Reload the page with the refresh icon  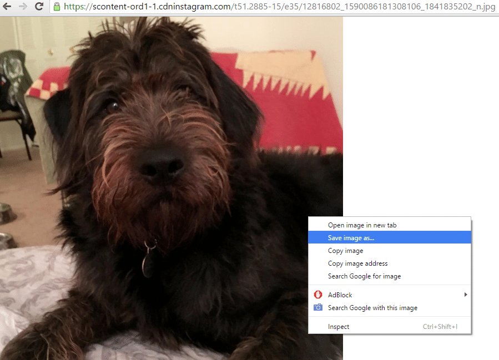[39, 6]
